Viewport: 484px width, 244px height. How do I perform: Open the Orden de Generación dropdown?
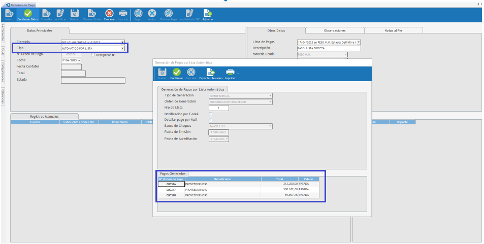click(x=270, y=102)
